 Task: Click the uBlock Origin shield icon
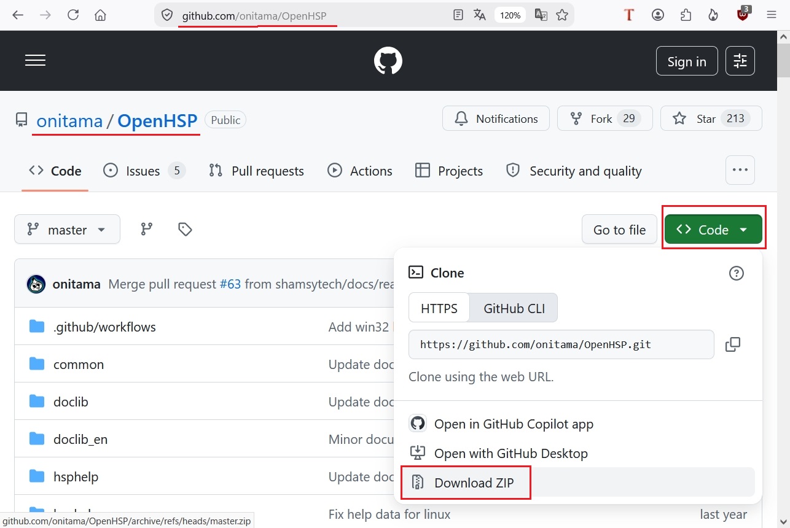click(743, 14)
